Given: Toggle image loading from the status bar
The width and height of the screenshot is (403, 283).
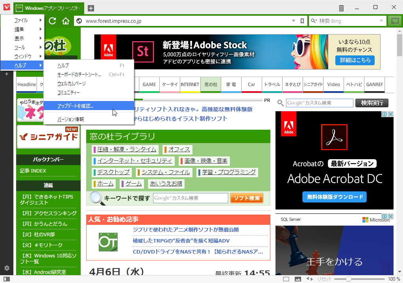Looking at the screenshot, I should [x=298, y=279].
